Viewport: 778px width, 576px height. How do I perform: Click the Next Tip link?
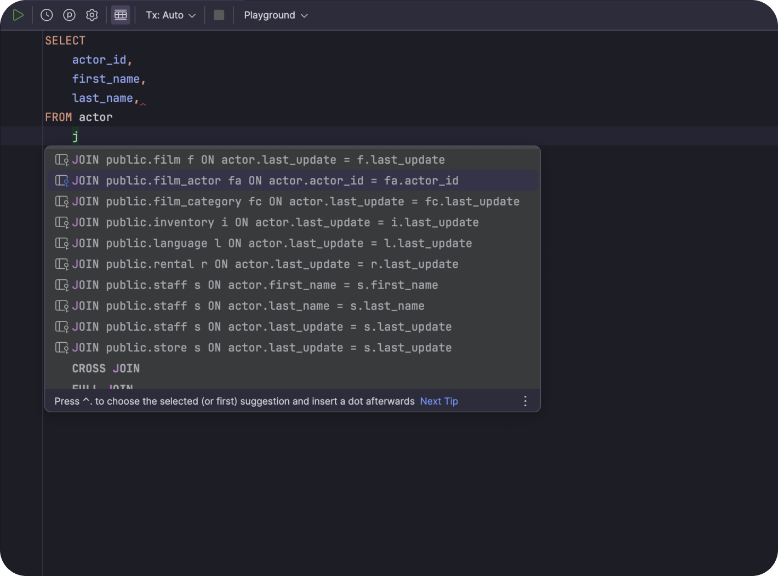pos(438,401)
